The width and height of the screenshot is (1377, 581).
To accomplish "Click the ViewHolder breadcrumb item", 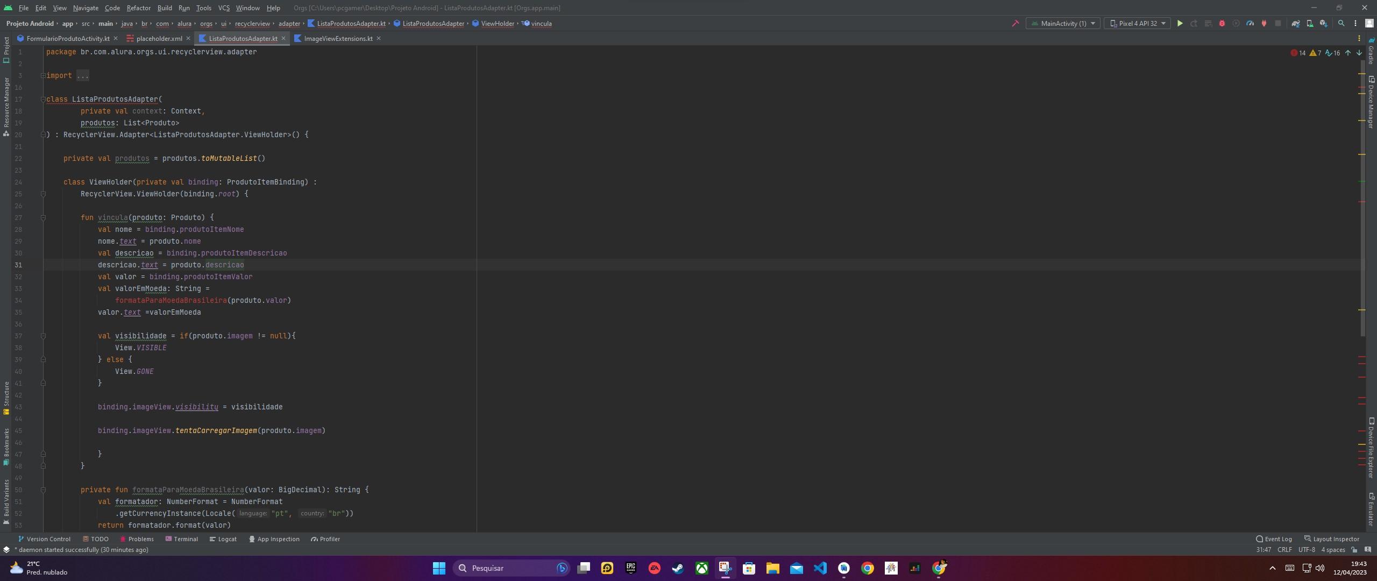I will pos(493,24).
